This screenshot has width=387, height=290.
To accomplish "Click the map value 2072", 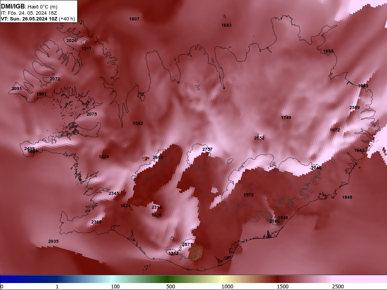I will 55,79.
